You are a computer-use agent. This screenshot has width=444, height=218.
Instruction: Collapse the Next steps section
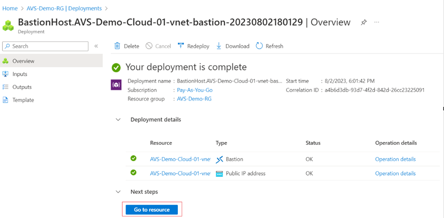(118, 192)
